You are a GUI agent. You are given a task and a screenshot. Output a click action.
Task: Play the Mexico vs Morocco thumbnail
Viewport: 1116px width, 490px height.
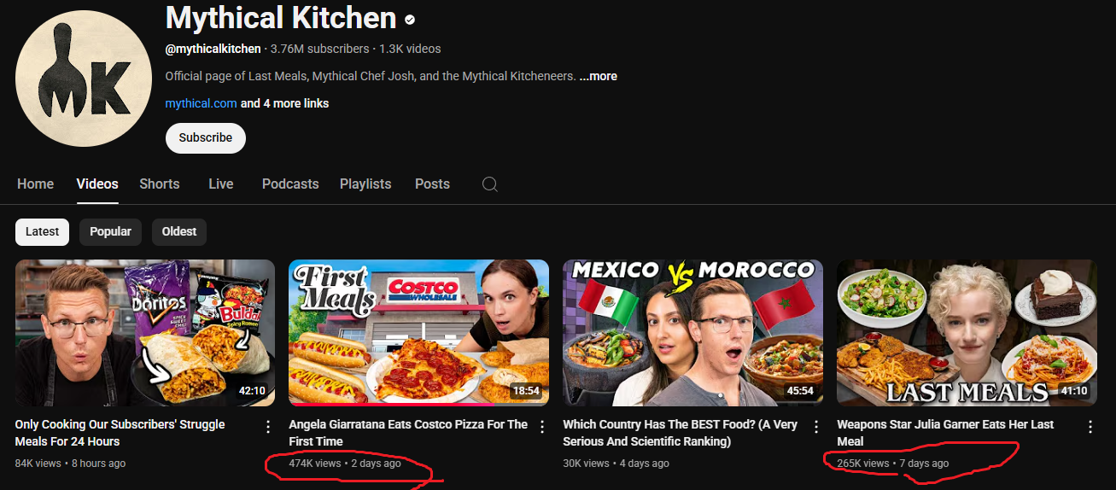point(693,333)
